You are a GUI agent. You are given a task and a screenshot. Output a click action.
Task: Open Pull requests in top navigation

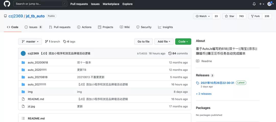coord(79,4)
